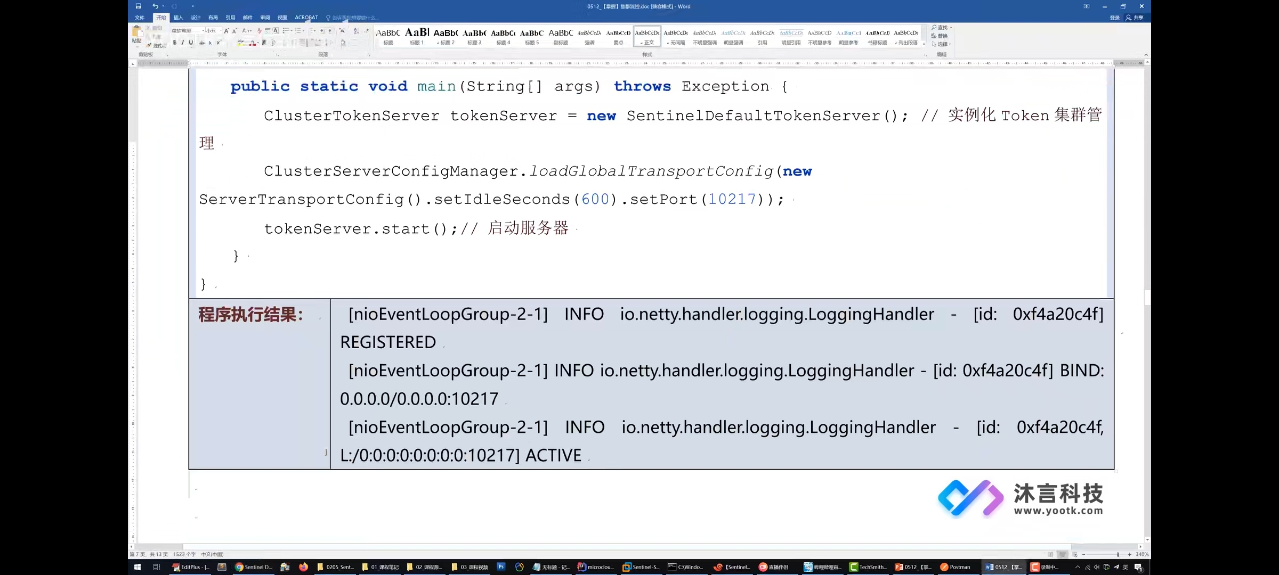Toggle Show paragraph marks icon
Screen dimensions: 1279x575
coord(367,31)
